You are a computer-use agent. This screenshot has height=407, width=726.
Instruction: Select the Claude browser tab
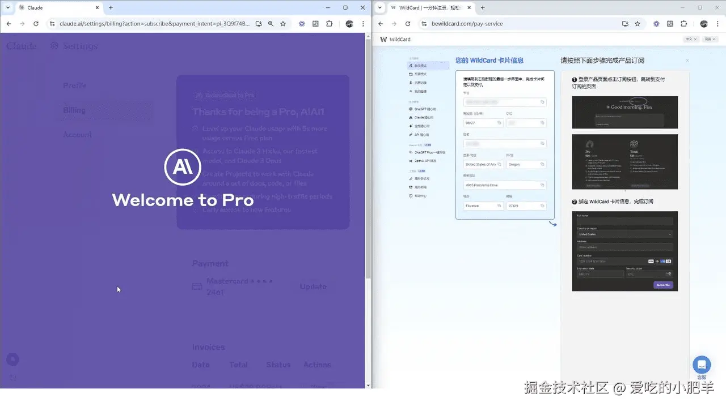point(58,8)
